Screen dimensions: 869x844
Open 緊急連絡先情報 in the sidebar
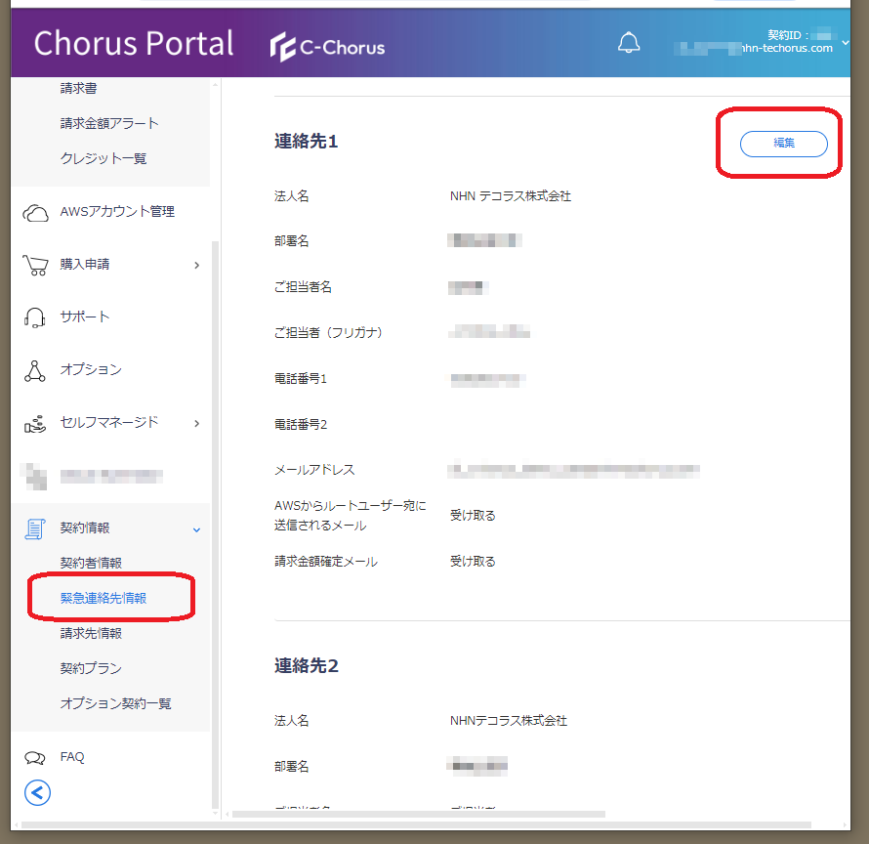(103, 598)
